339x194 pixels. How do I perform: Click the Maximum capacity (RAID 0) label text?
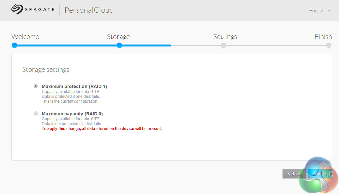[x=72, y=114]
